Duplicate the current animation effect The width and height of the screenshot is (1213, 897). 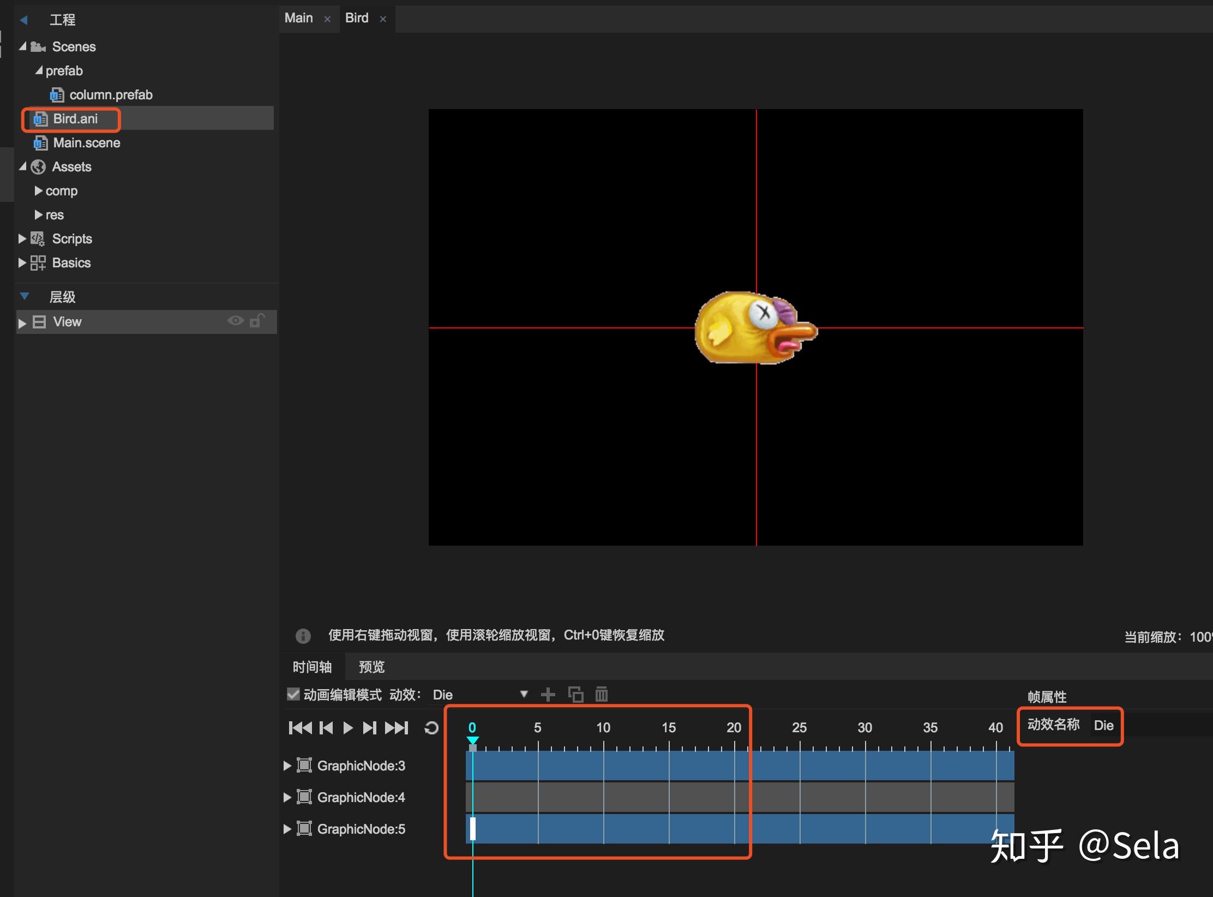pyautogui.click(x=575, y=695)
